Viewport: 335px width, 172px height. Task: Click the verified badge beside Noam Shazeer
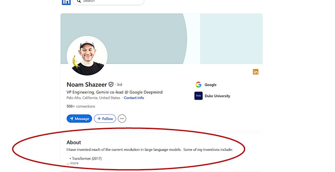[x=111, y=84]
